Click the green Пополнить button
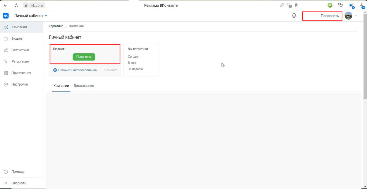Image resolution: width=367 pixels, height=189 pixels. point(84,57)
